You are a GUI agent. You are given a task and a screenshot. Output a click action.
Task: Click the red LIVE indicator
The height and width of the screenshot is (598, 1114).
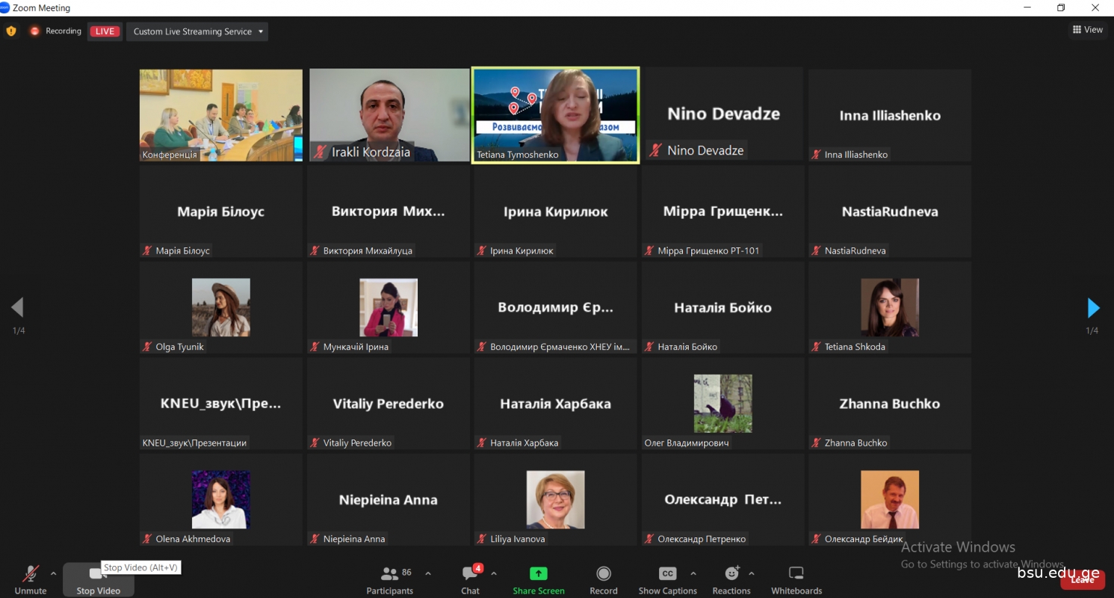[x=105, y=31]
